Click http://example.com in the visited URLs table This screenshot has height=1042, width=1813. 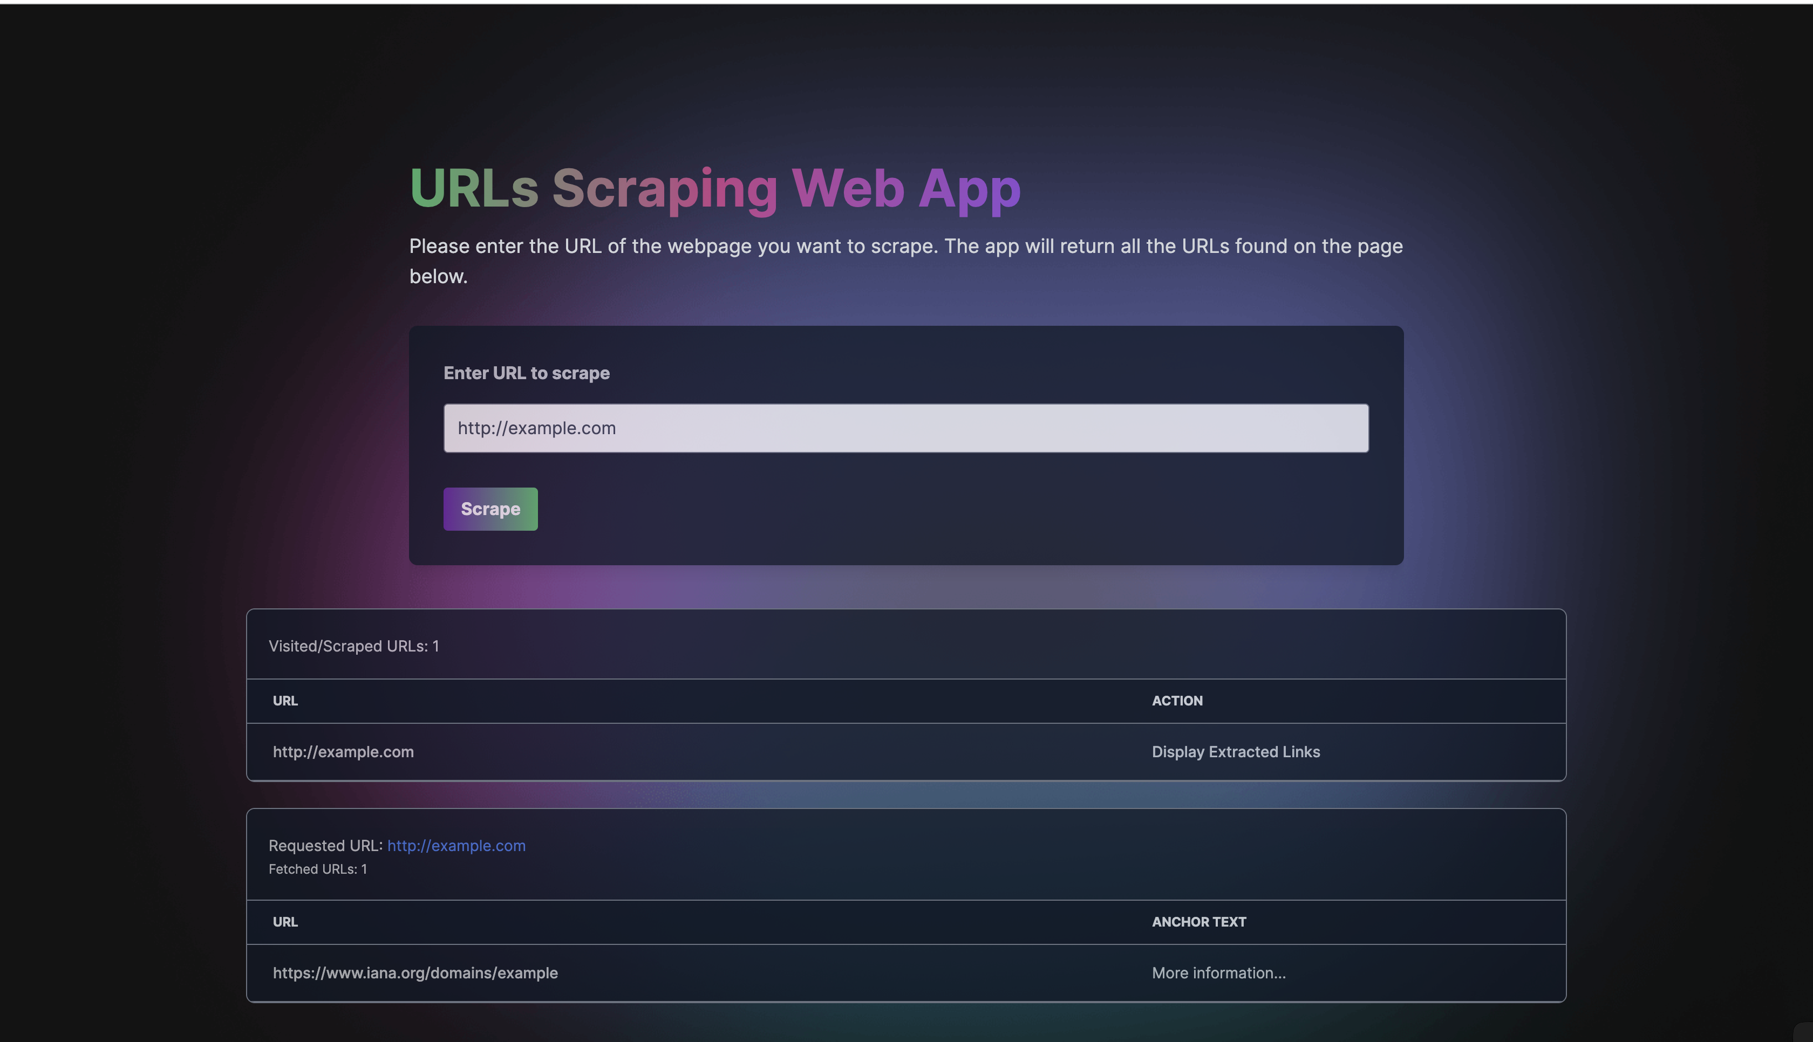click(343, 751)
